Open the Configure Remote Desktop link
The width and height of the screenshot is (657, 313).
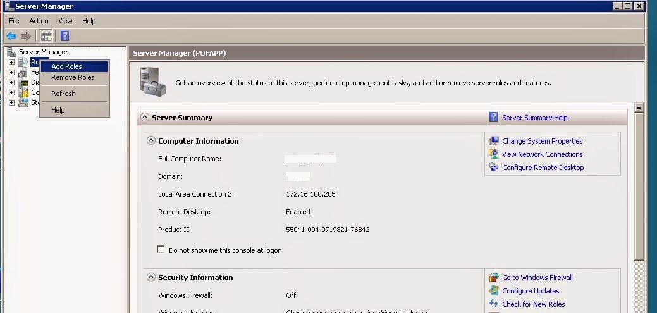tap(543, 168)
